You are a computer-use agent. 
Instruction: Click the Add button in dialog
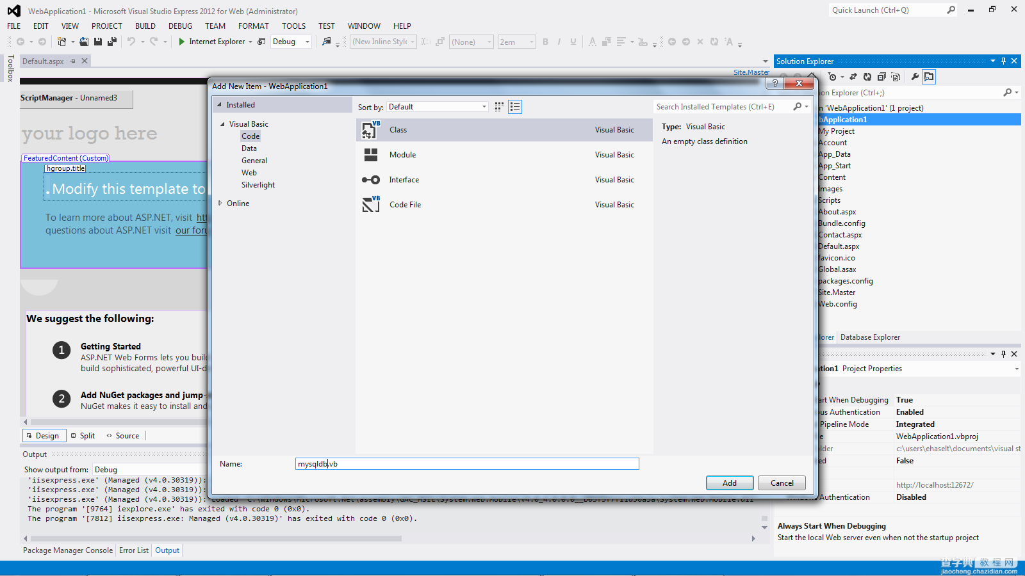click(x=730, y=483)
